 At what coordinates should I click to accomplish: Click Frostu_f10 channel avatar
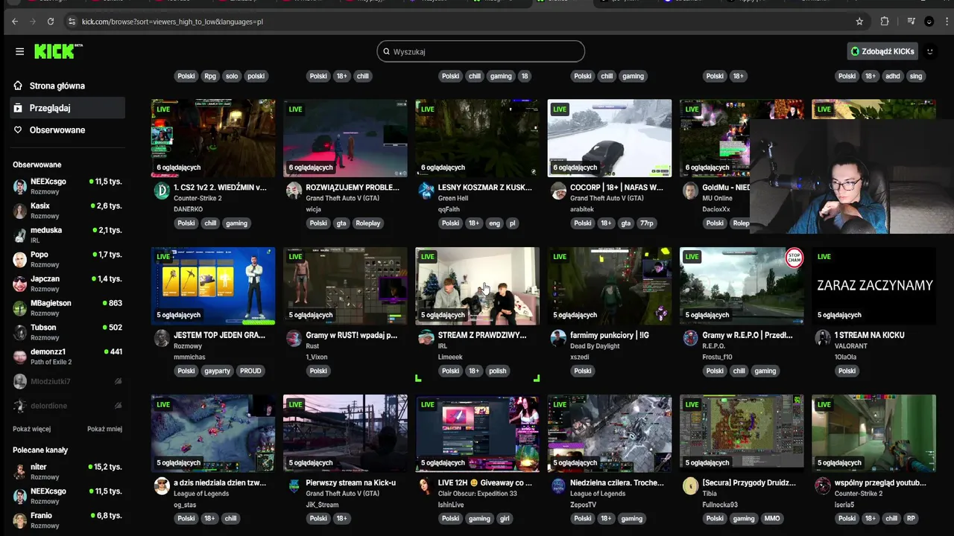pyautogui.click(x=690, y=339)
